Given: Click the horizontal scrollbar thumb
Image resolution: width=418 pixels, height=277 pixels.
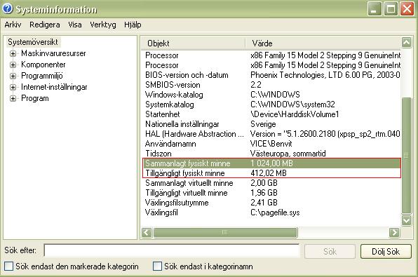Looking at the screenshot, I should tap(225, 233).
